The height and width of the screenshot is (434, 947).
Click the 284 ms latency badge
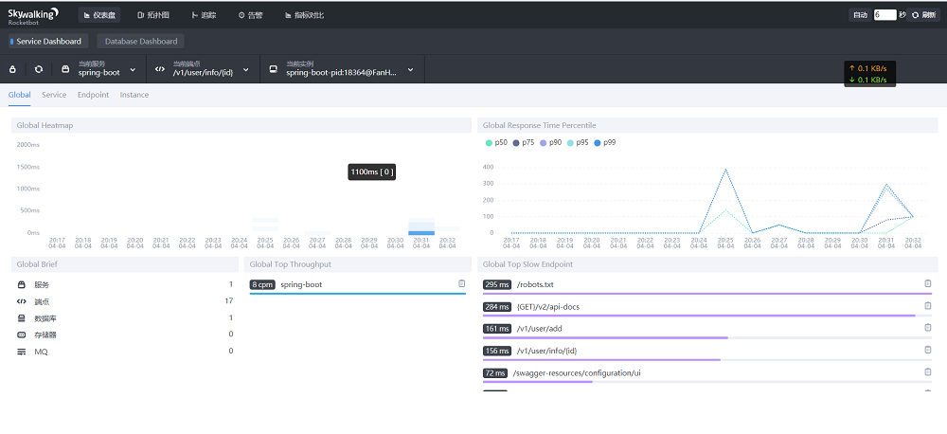497,306
